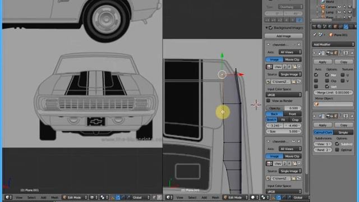Delete the Subsurf modifier with its X
The width and height of the screenshot is (359, 202).
coord(352,116)
